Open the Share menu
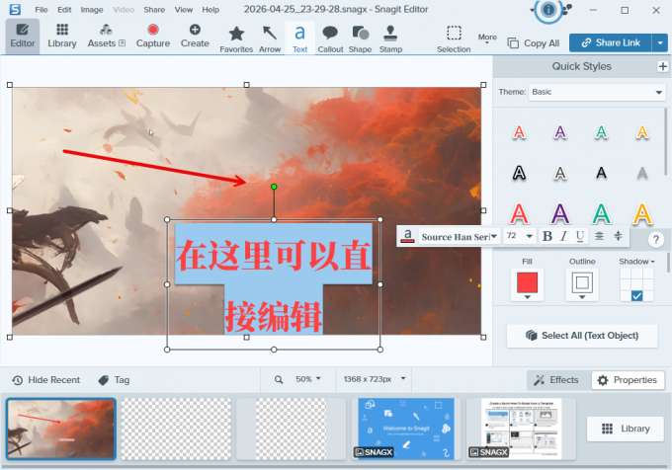672x470 pixels. 154,10
